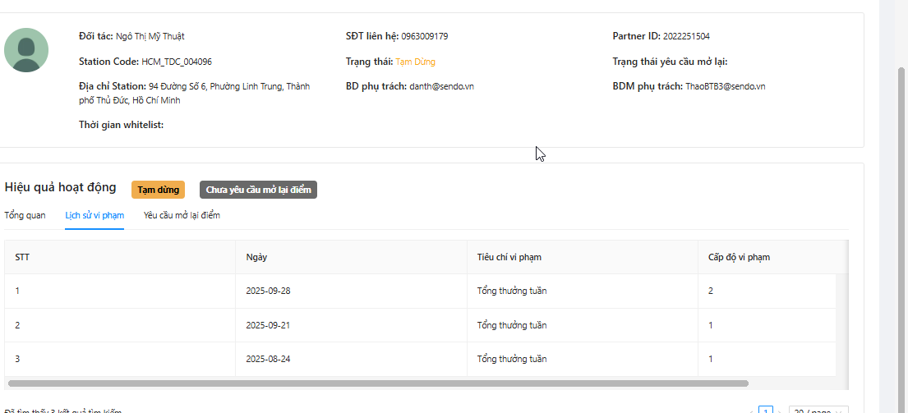This screenshot has height=413, width=908.
Task: Open the Yêu cầu mở lại điểm tab
Action: pyautogui.click(x=182, y=215)
